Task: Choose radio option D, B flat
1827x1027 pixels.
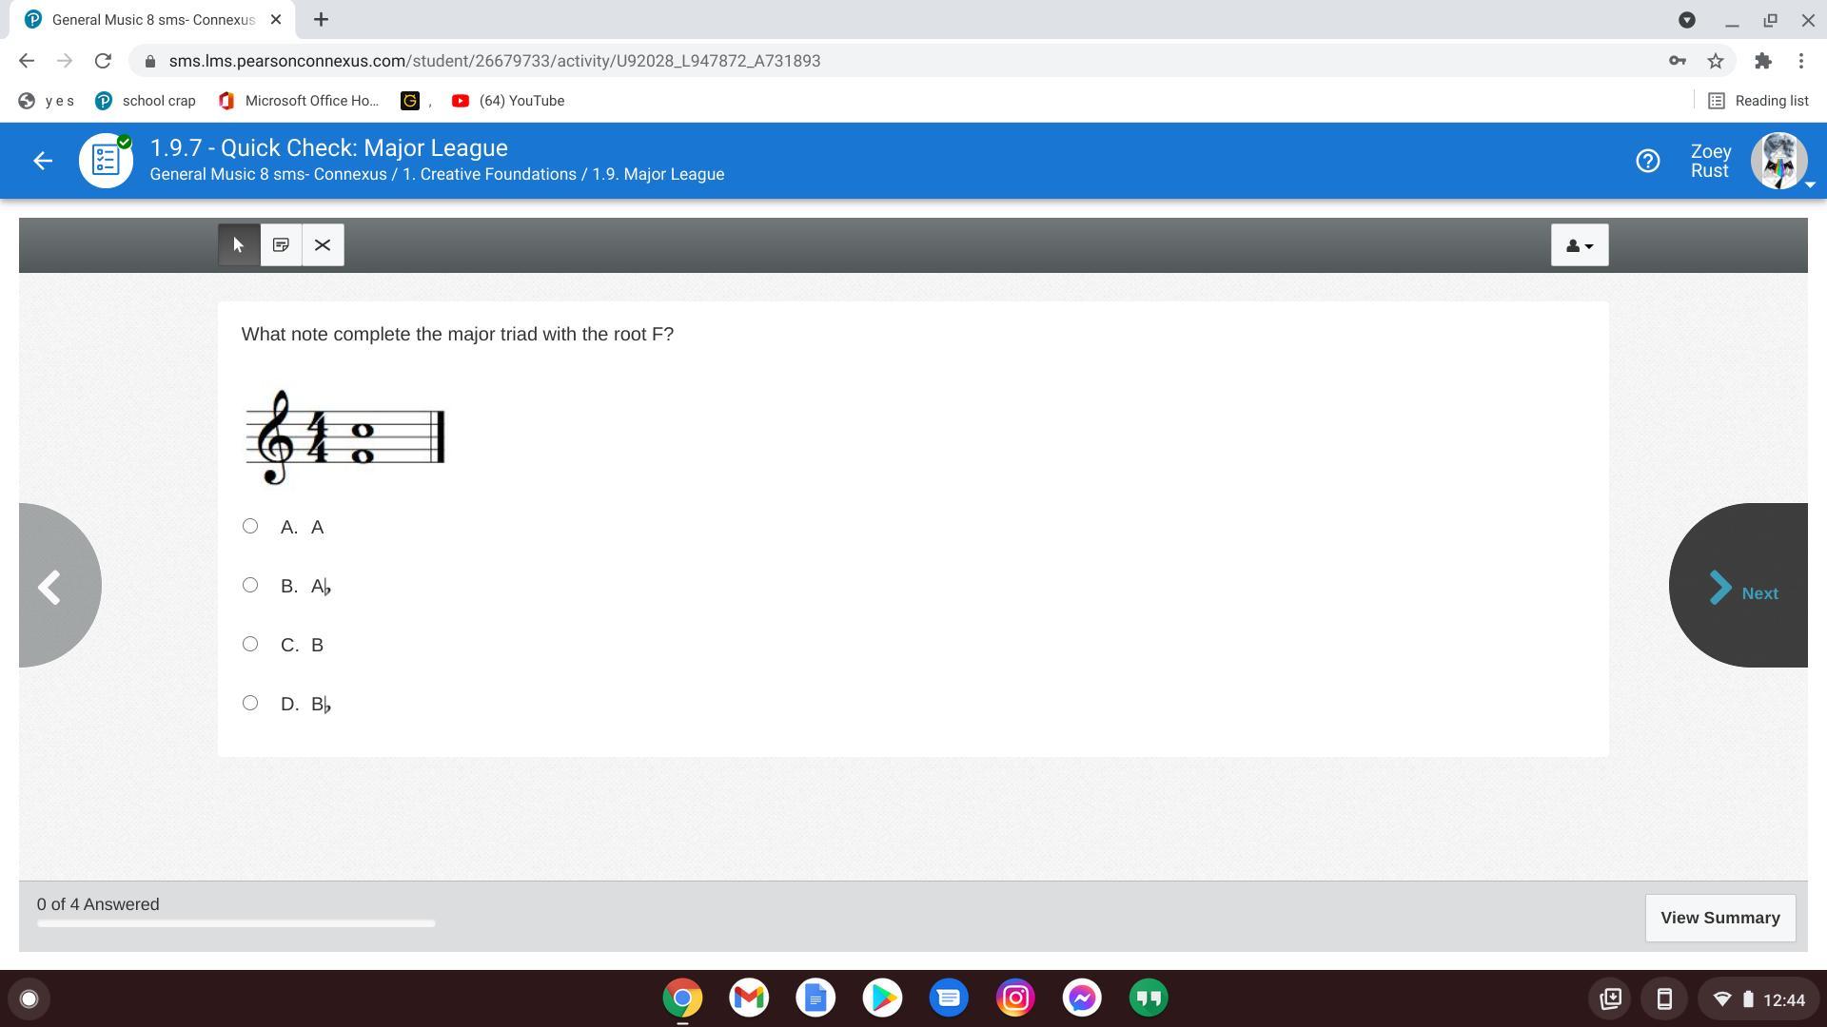Action: pos(250,703)
